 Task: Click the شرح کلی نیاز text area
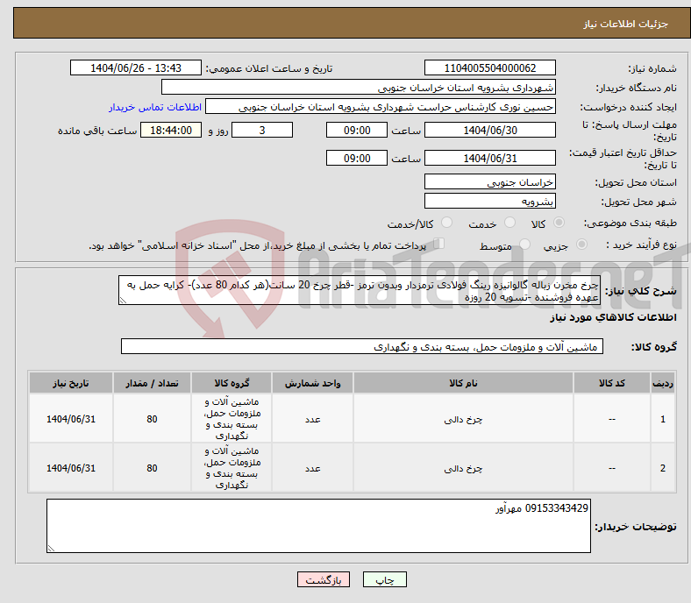pyautogui.click(x=360, y=290)
